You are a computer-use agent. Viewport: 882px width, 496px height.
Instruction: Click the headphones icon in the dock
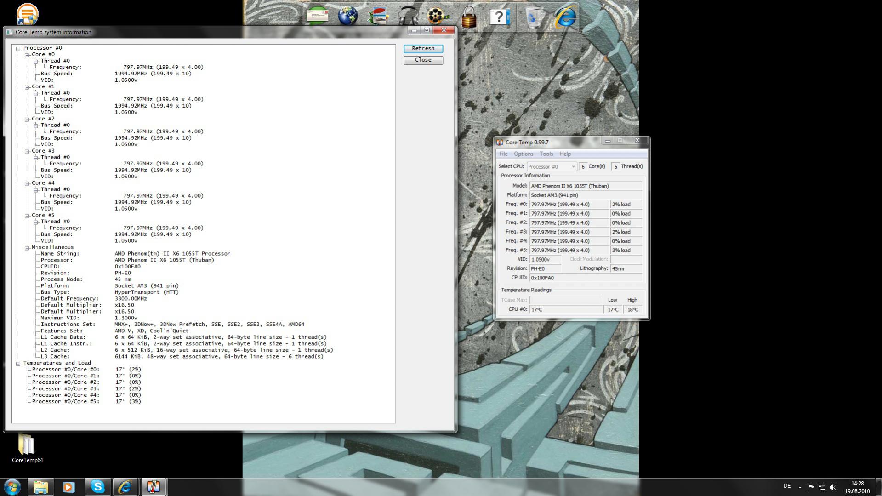(x=408, y=17)
